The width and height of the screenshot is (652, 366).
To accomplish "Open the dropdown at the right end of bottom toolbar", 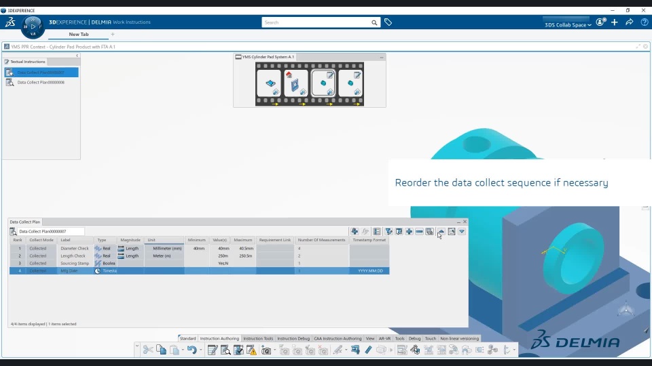I will 514,350.
